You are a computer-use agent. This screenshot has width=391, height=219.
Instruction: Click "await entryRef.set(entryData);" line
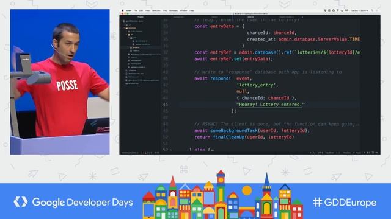point(233,59)
